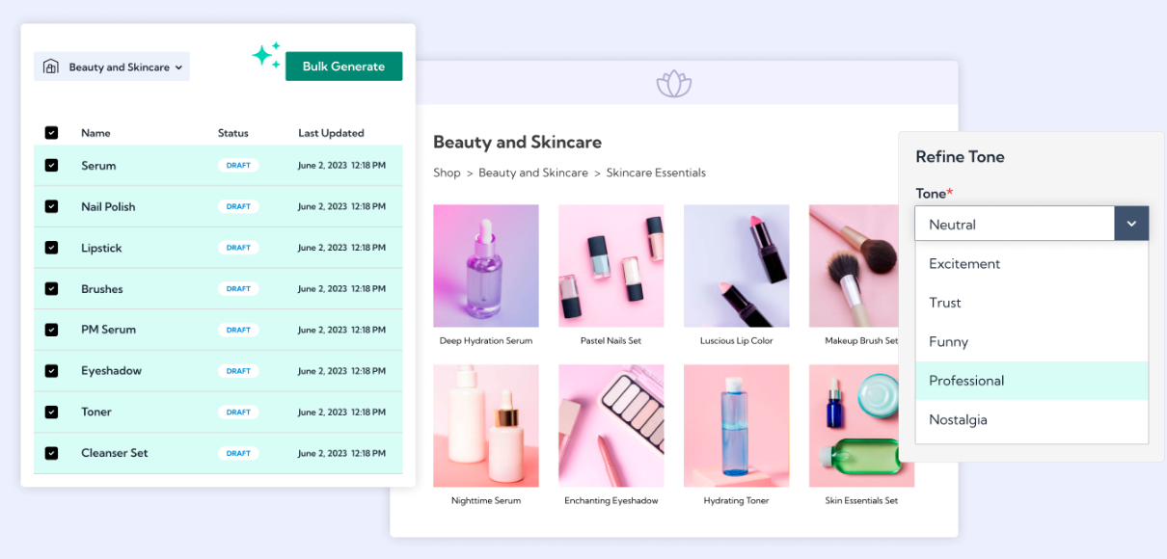
Task: Select Excitement from the tone list
Action: pyautogui.click(x=1031, y=263)
